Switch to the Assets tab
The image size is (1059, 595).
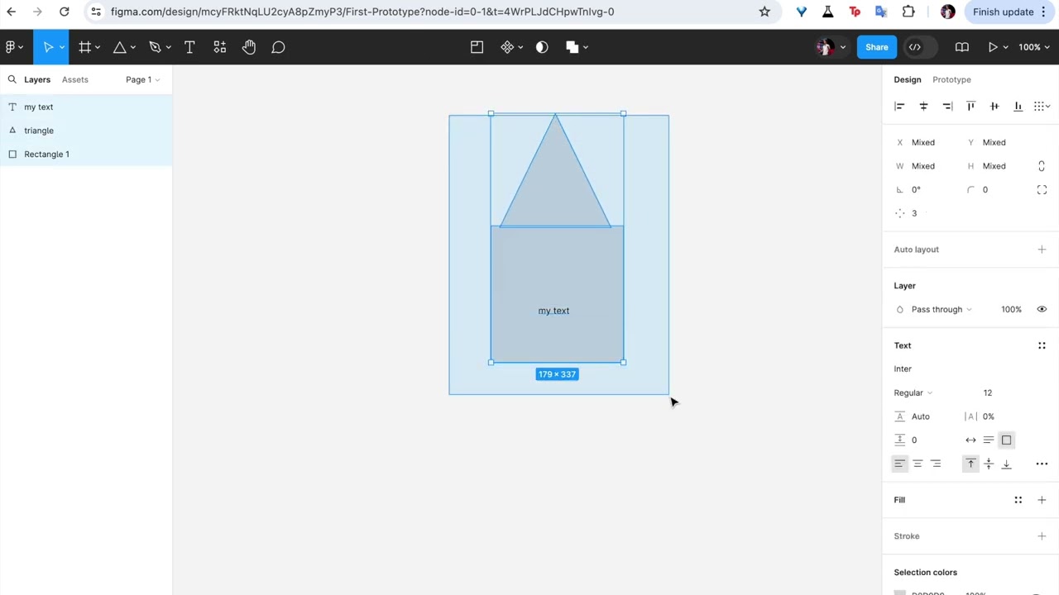[x=74, y=79]
